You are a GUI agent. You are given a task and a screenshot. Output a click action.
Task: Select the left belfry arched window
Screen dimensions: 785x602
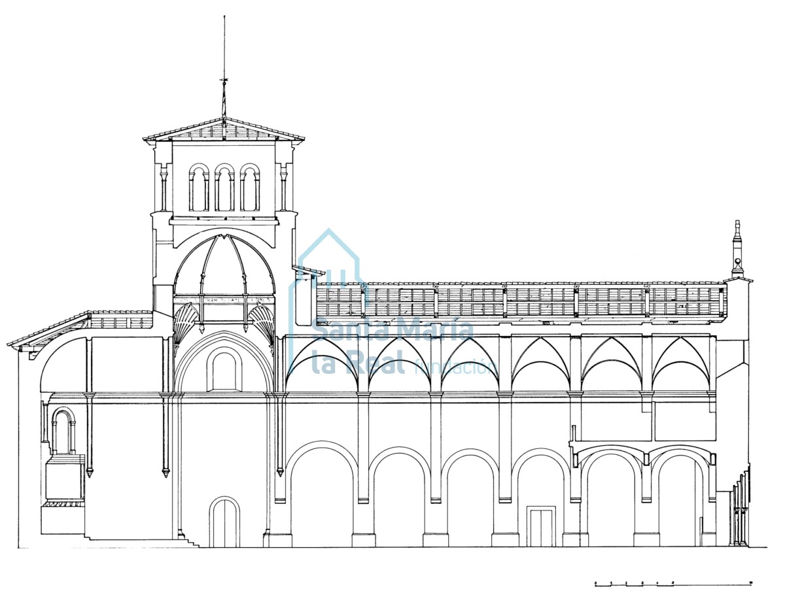[199, 188]
